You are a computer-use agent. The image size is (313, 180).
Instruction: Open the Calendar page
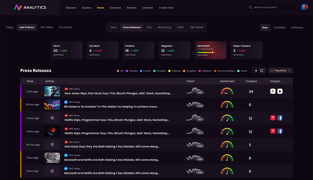(148, 8)
